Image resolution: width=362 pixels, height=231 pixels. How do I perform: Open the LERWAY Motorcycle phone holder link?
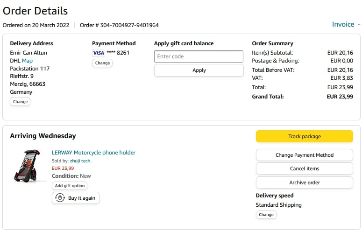tap(93, 153)
